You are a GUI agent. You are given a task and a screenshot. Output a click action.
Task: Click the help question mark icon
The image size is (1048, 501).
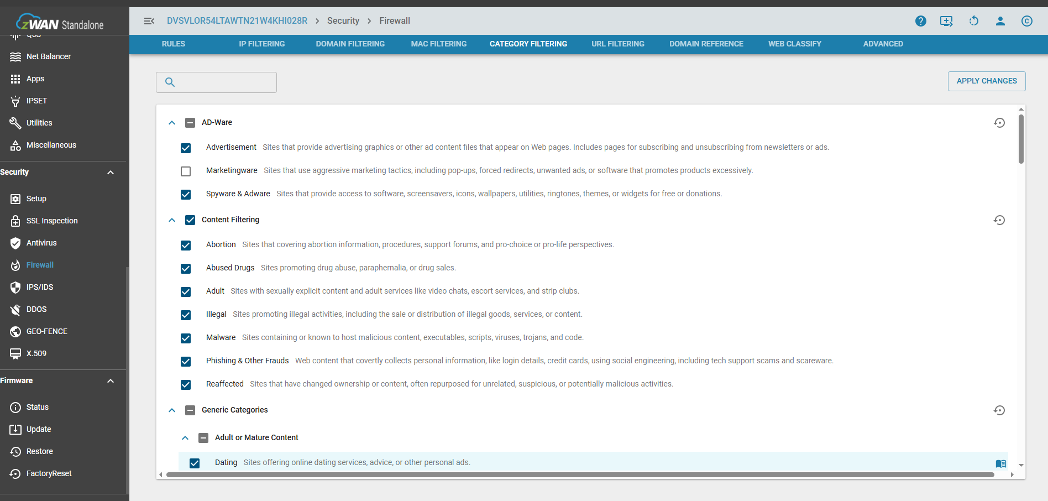920,21
